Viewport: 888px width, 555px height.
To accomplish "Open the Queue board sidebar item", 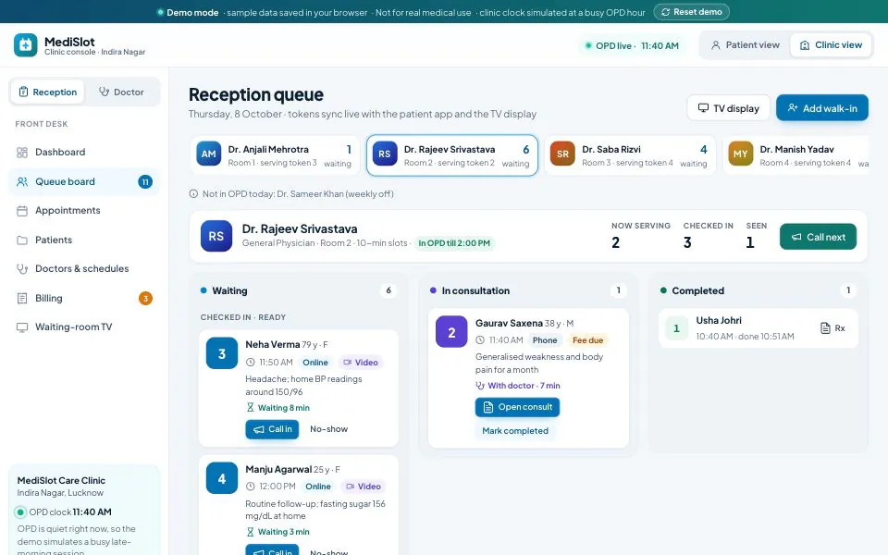I will pyautogui.click(x=84, y=182).
